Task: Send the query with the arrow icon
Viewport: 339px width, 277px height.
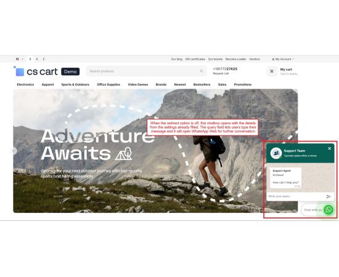Action: click(329, 196)
